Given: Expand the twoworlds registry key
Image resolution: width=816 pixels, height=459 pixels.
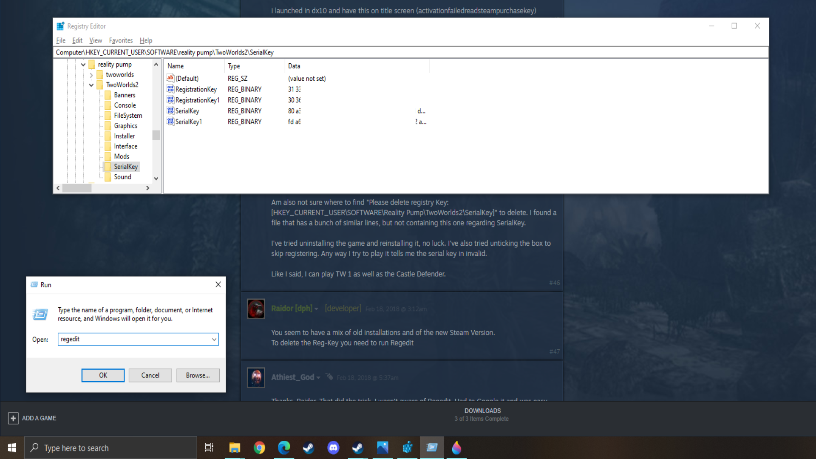Looking at the screenshot, I should click(91, 75).
